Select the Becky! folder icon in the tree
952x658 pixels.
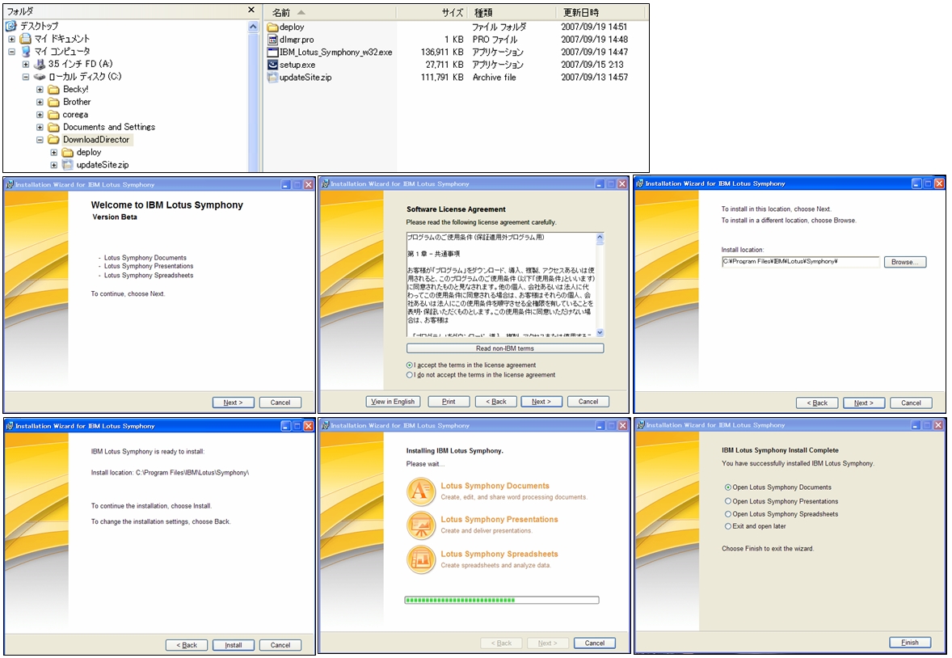(53, 89)
